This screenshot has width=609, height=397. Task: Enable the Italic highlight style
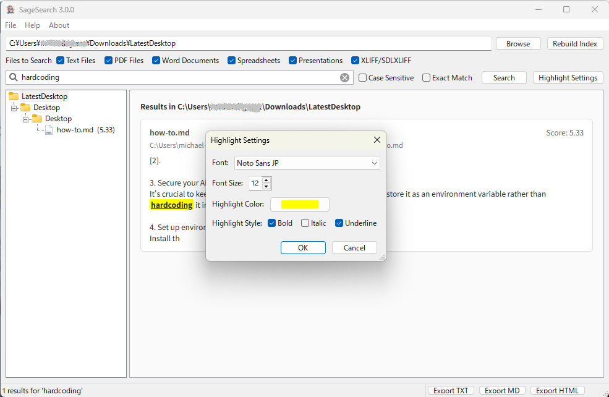point(305,223)
